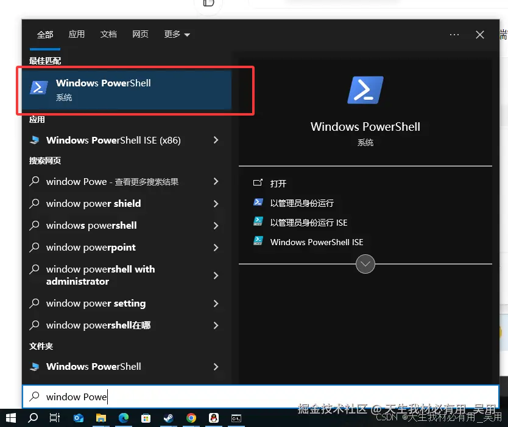Expand arrow next to window powershell在哪
This screenshot has width=508, height=427.
pyautogui.click(x=216, y=325)
